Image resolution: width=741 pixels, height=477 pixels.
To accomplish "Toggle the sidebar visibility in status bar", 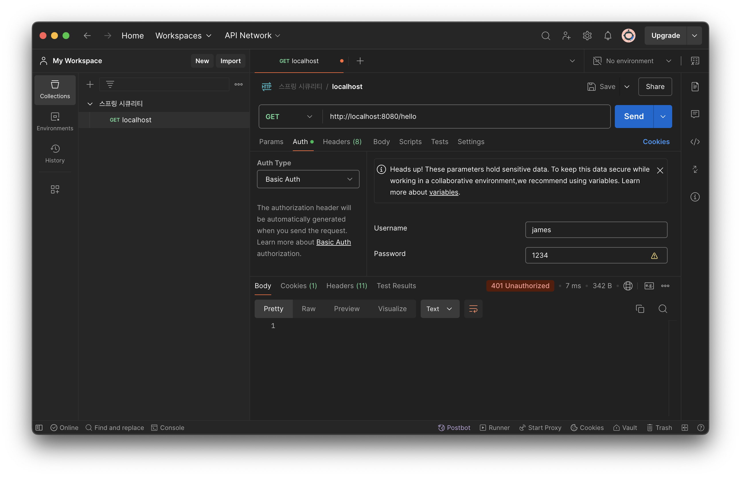I will [x=39, y=427].
